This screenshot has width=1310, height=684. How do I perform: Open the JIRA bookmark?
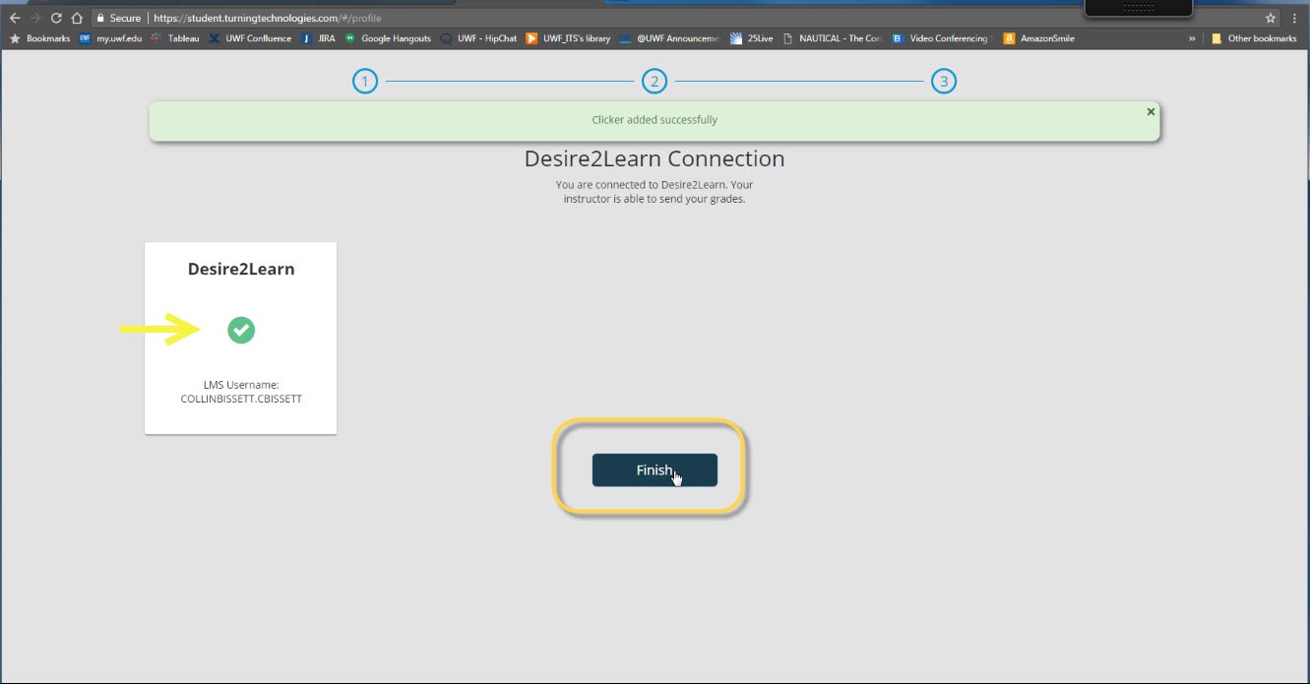click(x=319, y=38)
